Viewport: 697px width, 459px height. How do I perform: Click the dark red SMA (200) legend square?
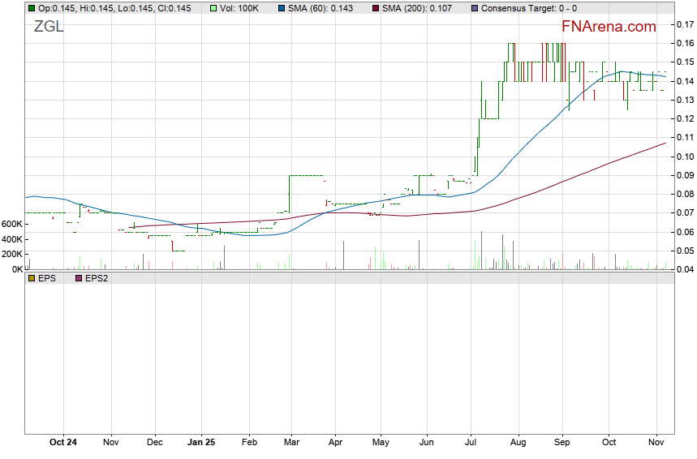(376, 8)
